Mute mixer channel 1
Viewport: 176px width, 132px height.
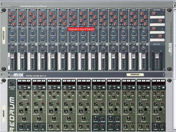9,45
